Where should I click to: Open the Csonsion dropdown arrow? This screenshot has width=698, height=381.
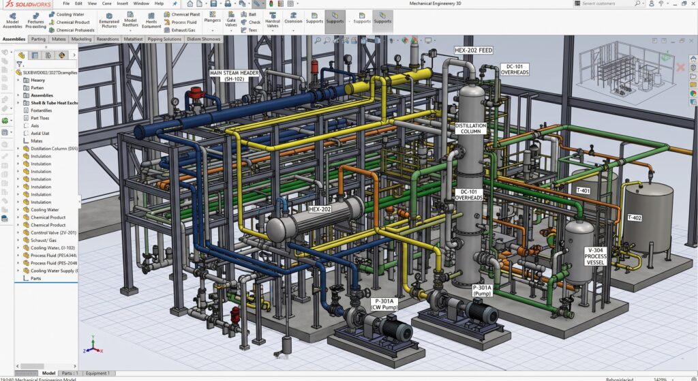(293, 31)
